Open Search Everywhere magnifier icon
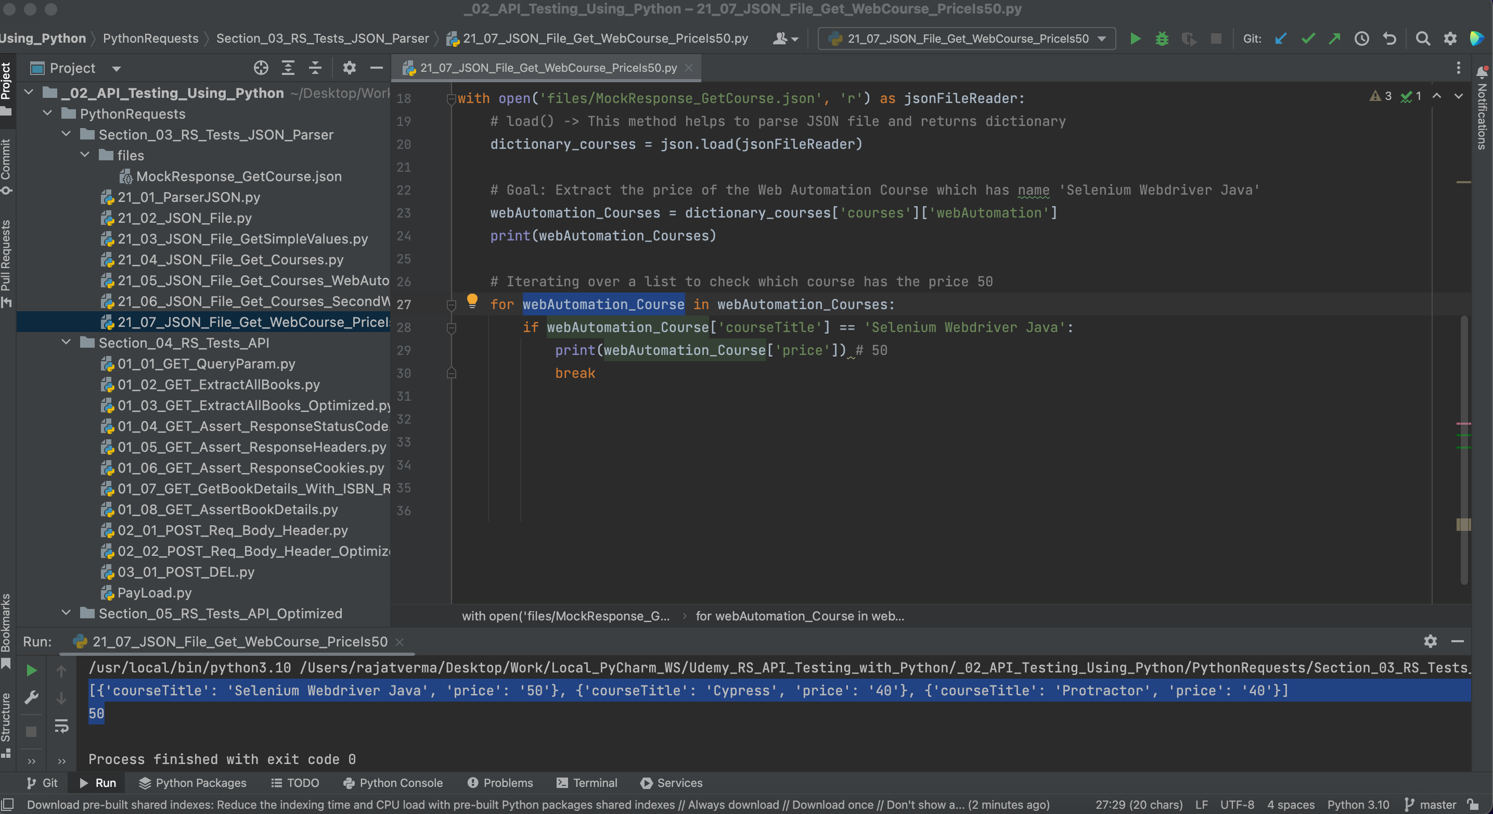This screenshot has height=814, width=1493. pyautogui.click(x=1422, y=39)
